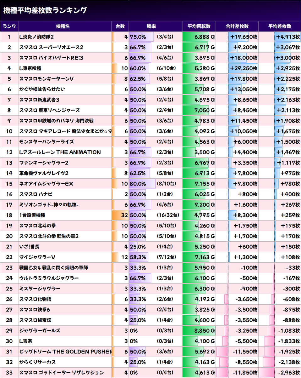Select machine name L吉宗
Viewport: 301px width, 378px height.
(25, 341)
